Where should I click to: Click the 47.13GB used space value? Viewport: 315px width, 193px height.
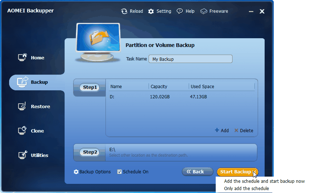[x=199, y=97]
